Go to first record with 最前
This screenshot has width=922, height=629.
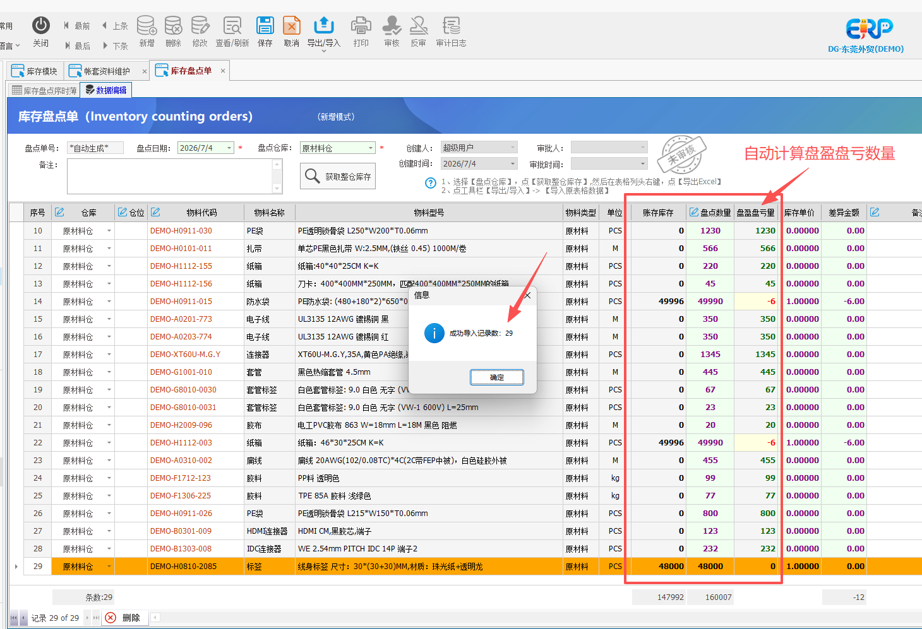click(x=76, y=26)
